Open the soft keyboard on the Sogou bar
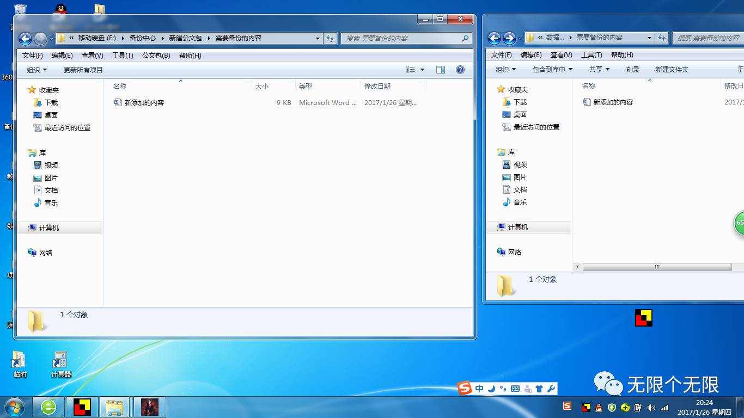The height and width of the screenshot is (418, 744). (x=515, y=389)
